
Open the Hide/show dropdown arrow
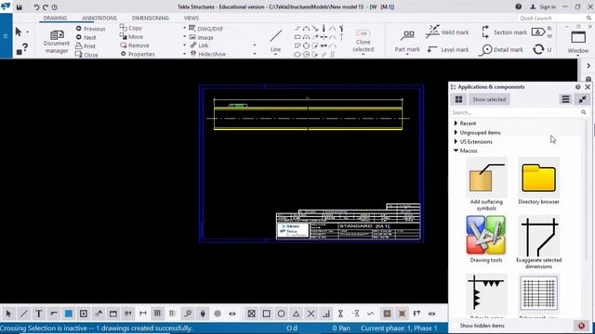[185, 54]
